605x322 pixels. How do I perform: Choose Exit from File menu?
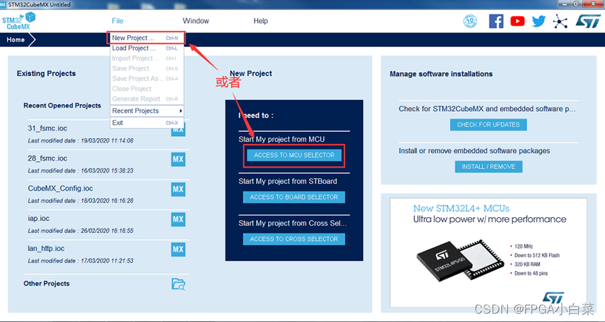pos(146,123)
